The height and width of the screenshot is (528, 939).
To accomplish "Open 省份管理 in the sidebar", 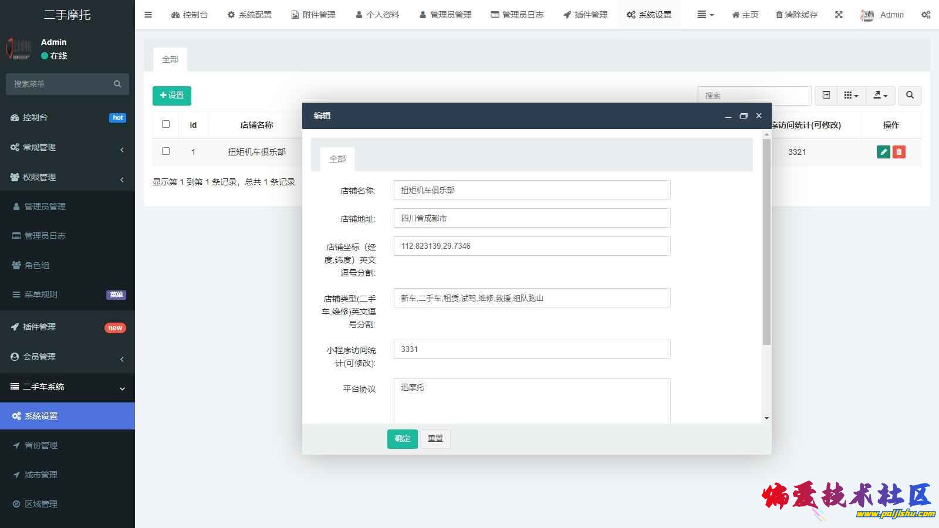I will 41,445.
